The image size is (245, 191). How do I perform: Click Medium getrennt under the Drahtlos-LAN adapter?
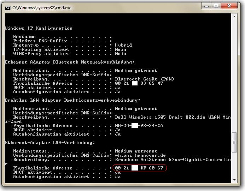136,109
